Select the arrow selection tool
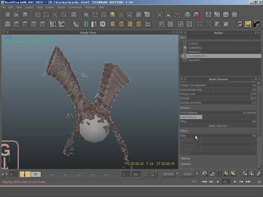The image size is (263, 197). pyautogui.click(x=37, y=15)
